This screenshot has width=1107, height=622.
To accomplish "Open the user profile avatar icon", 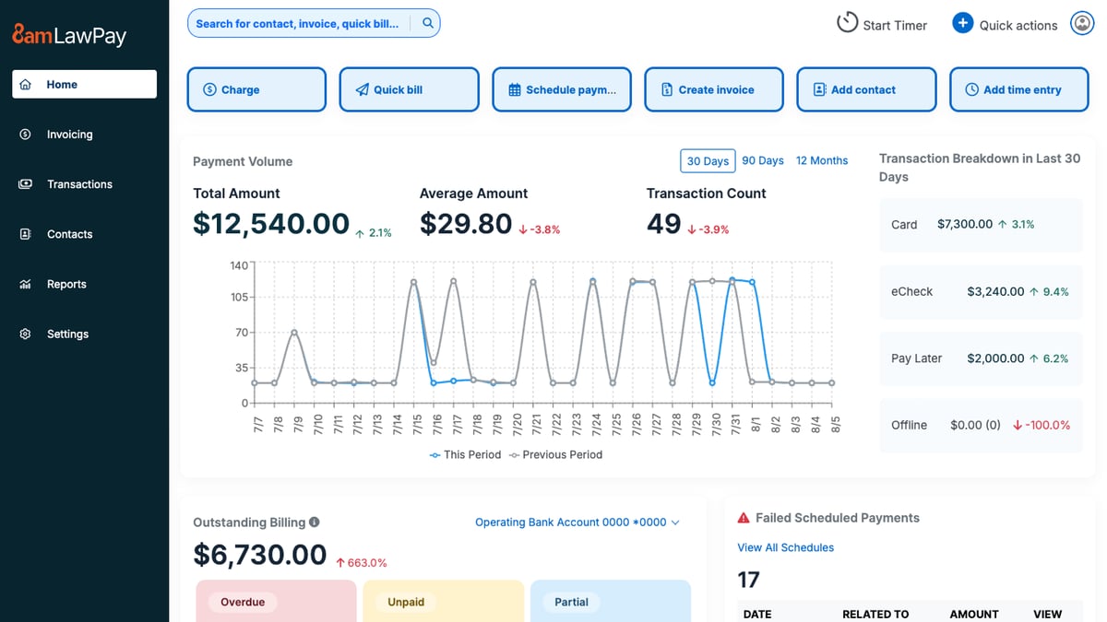I will [1081, 24].
